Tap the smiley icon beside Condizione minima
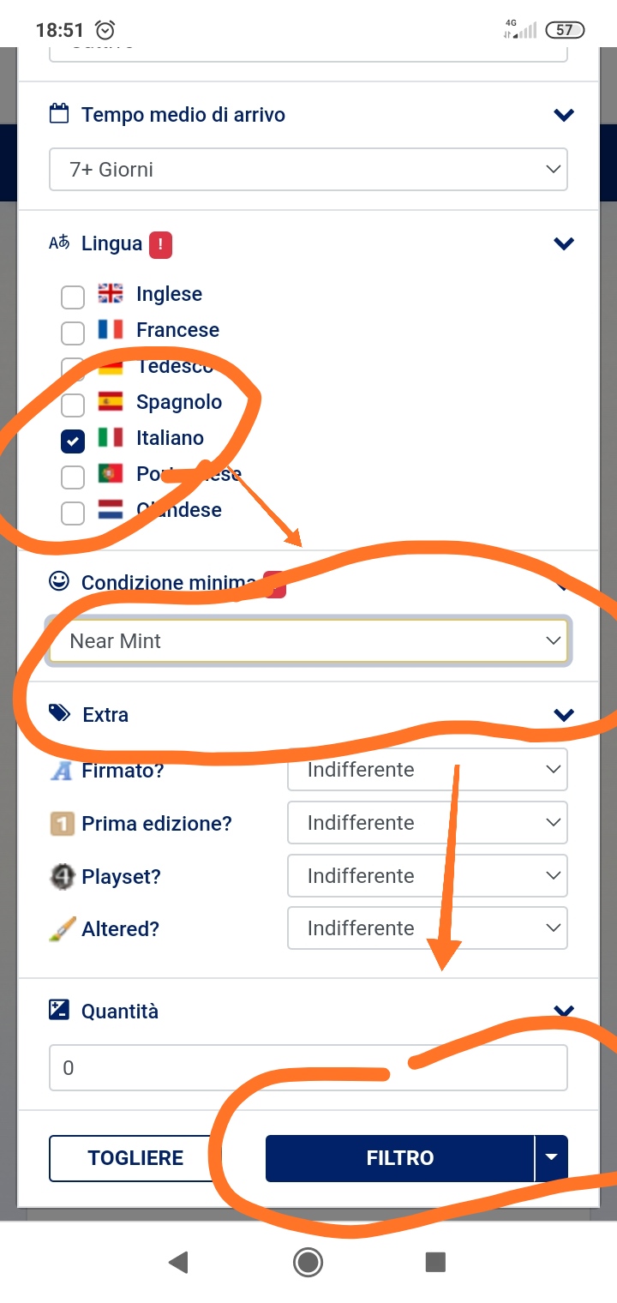617x1303 pixels. point(58,582)
